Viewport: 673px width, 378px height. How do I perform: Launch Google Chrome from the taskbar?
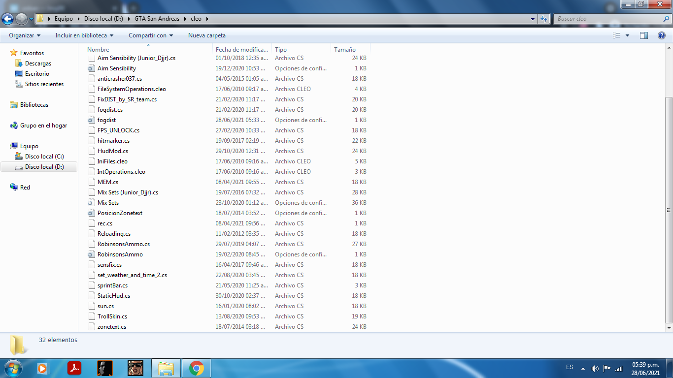coord(197,368)
